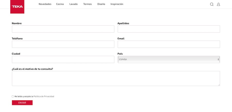Focus the Nombre input field
This screenshot has width=232, height=112.
(x=63, y=29)
